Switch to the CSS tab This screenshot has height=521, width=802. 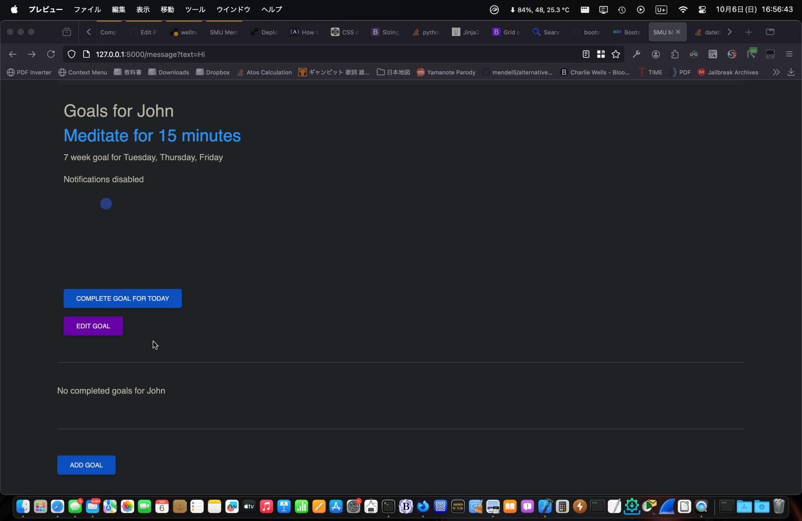pos(345,32)
